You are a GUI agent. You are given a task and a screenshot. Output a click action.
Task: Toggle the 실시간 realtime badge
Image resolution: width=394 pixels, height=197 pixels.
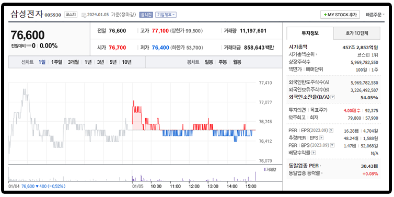[146, 15]
